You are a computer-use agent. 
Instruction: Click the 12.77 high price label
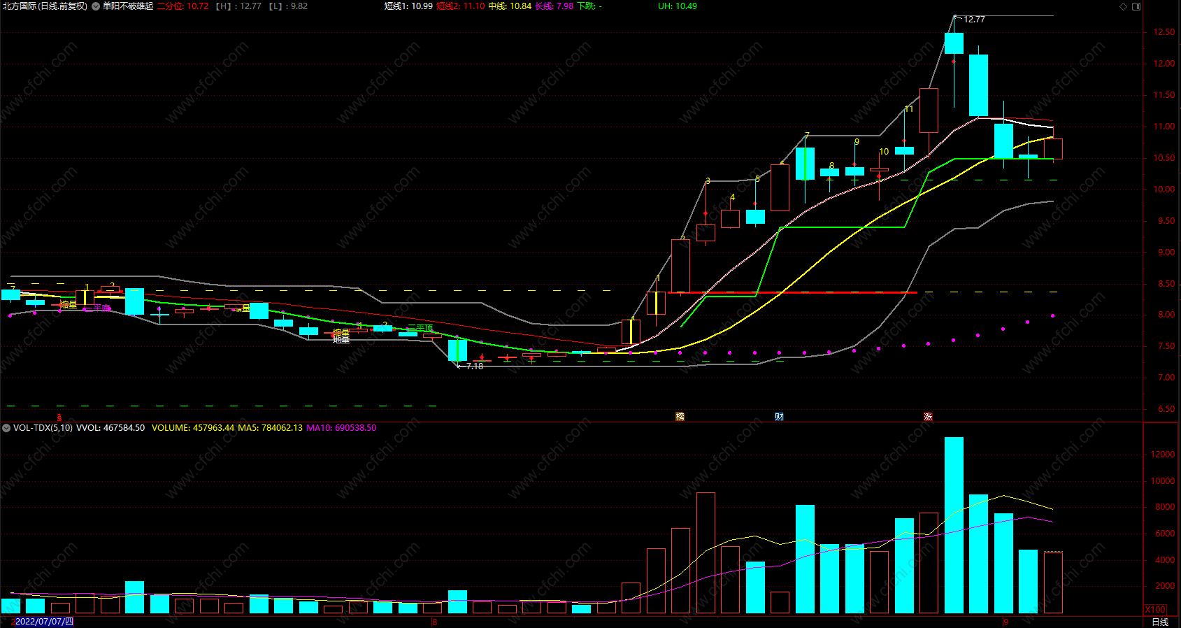pos(974,20)
